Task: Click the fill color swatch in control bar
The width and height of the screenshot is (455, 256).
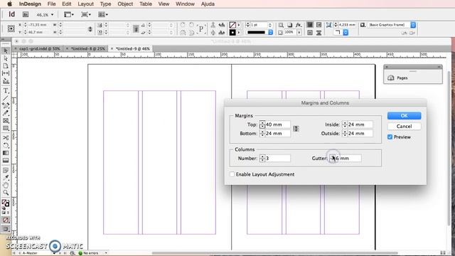Action: 232,25
